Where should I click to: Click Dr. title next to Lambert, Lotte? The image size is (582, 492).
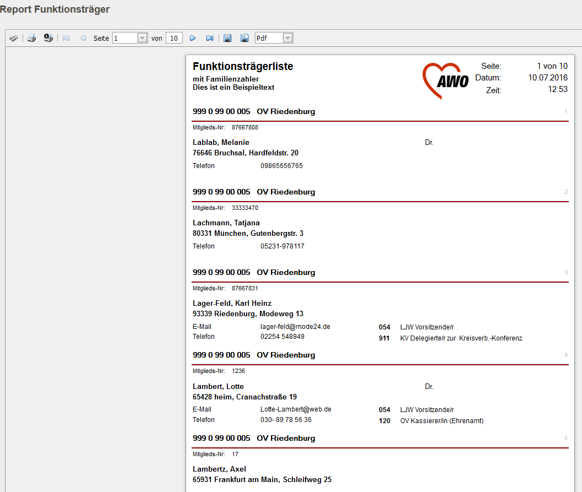tap(429, 387)
